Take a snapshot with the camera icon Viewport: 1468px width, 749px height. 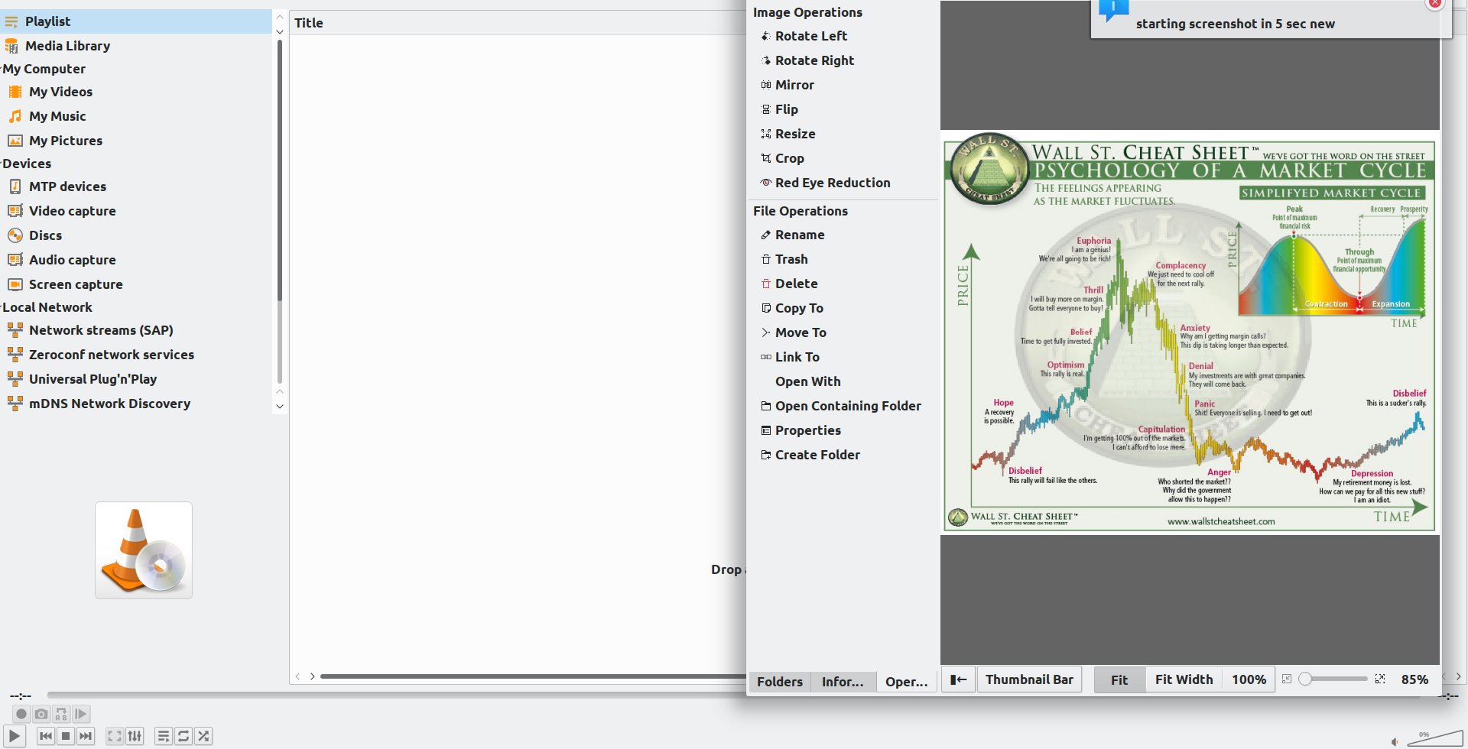tap(41, 714)
